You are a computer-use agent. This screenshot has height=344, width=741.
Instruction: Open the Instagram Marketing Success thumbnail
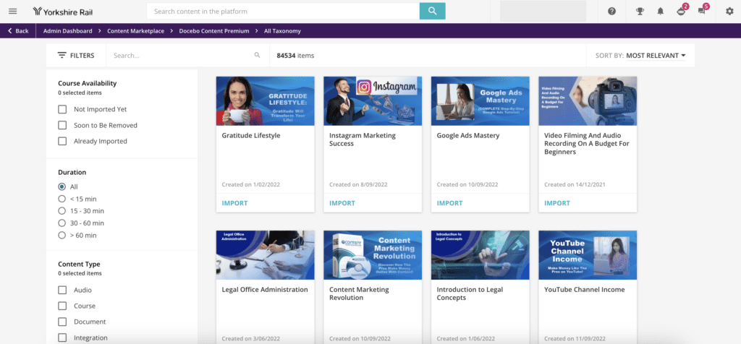373,101
